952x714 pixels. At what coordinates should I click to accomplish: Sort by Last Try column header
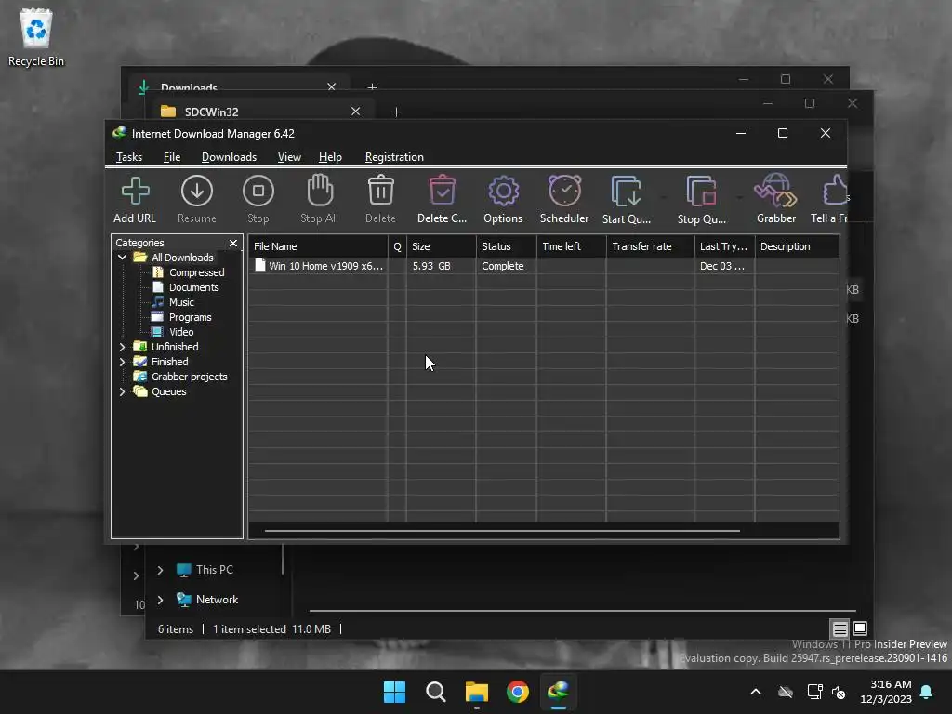click(724, 246)
